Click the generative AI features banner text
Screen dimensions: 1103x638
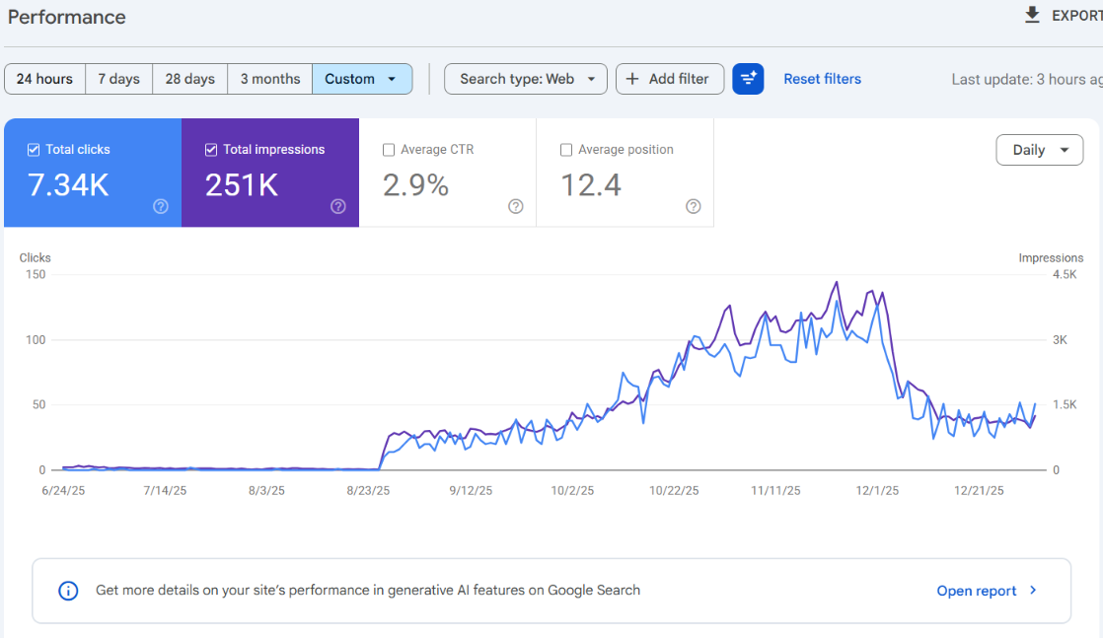pyautogui.click(x=368, y=590)
